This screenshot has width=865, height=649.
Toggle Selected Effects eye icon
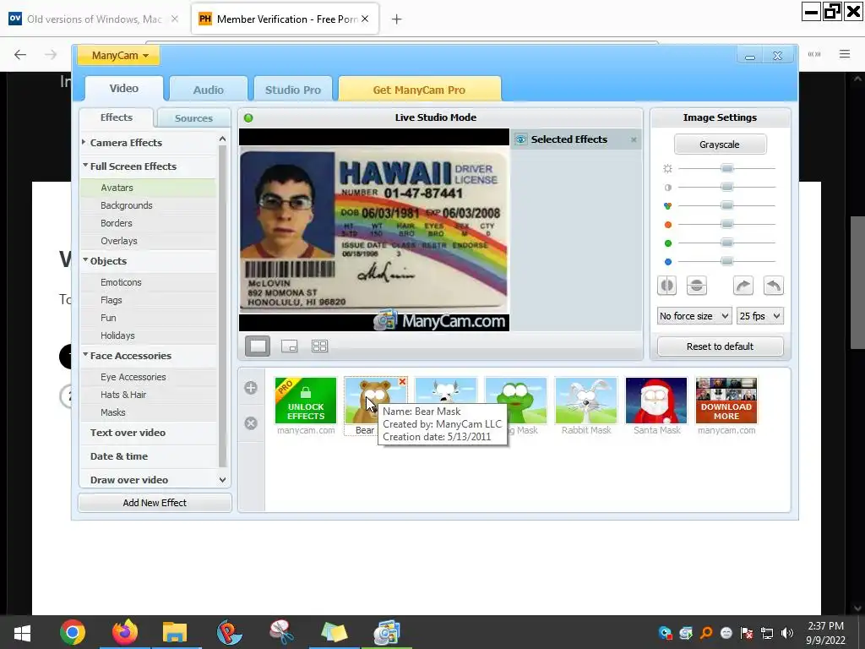pos(520,139)
